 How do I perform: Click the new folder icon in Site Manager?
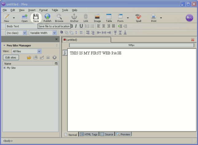(x=35, y=57)
